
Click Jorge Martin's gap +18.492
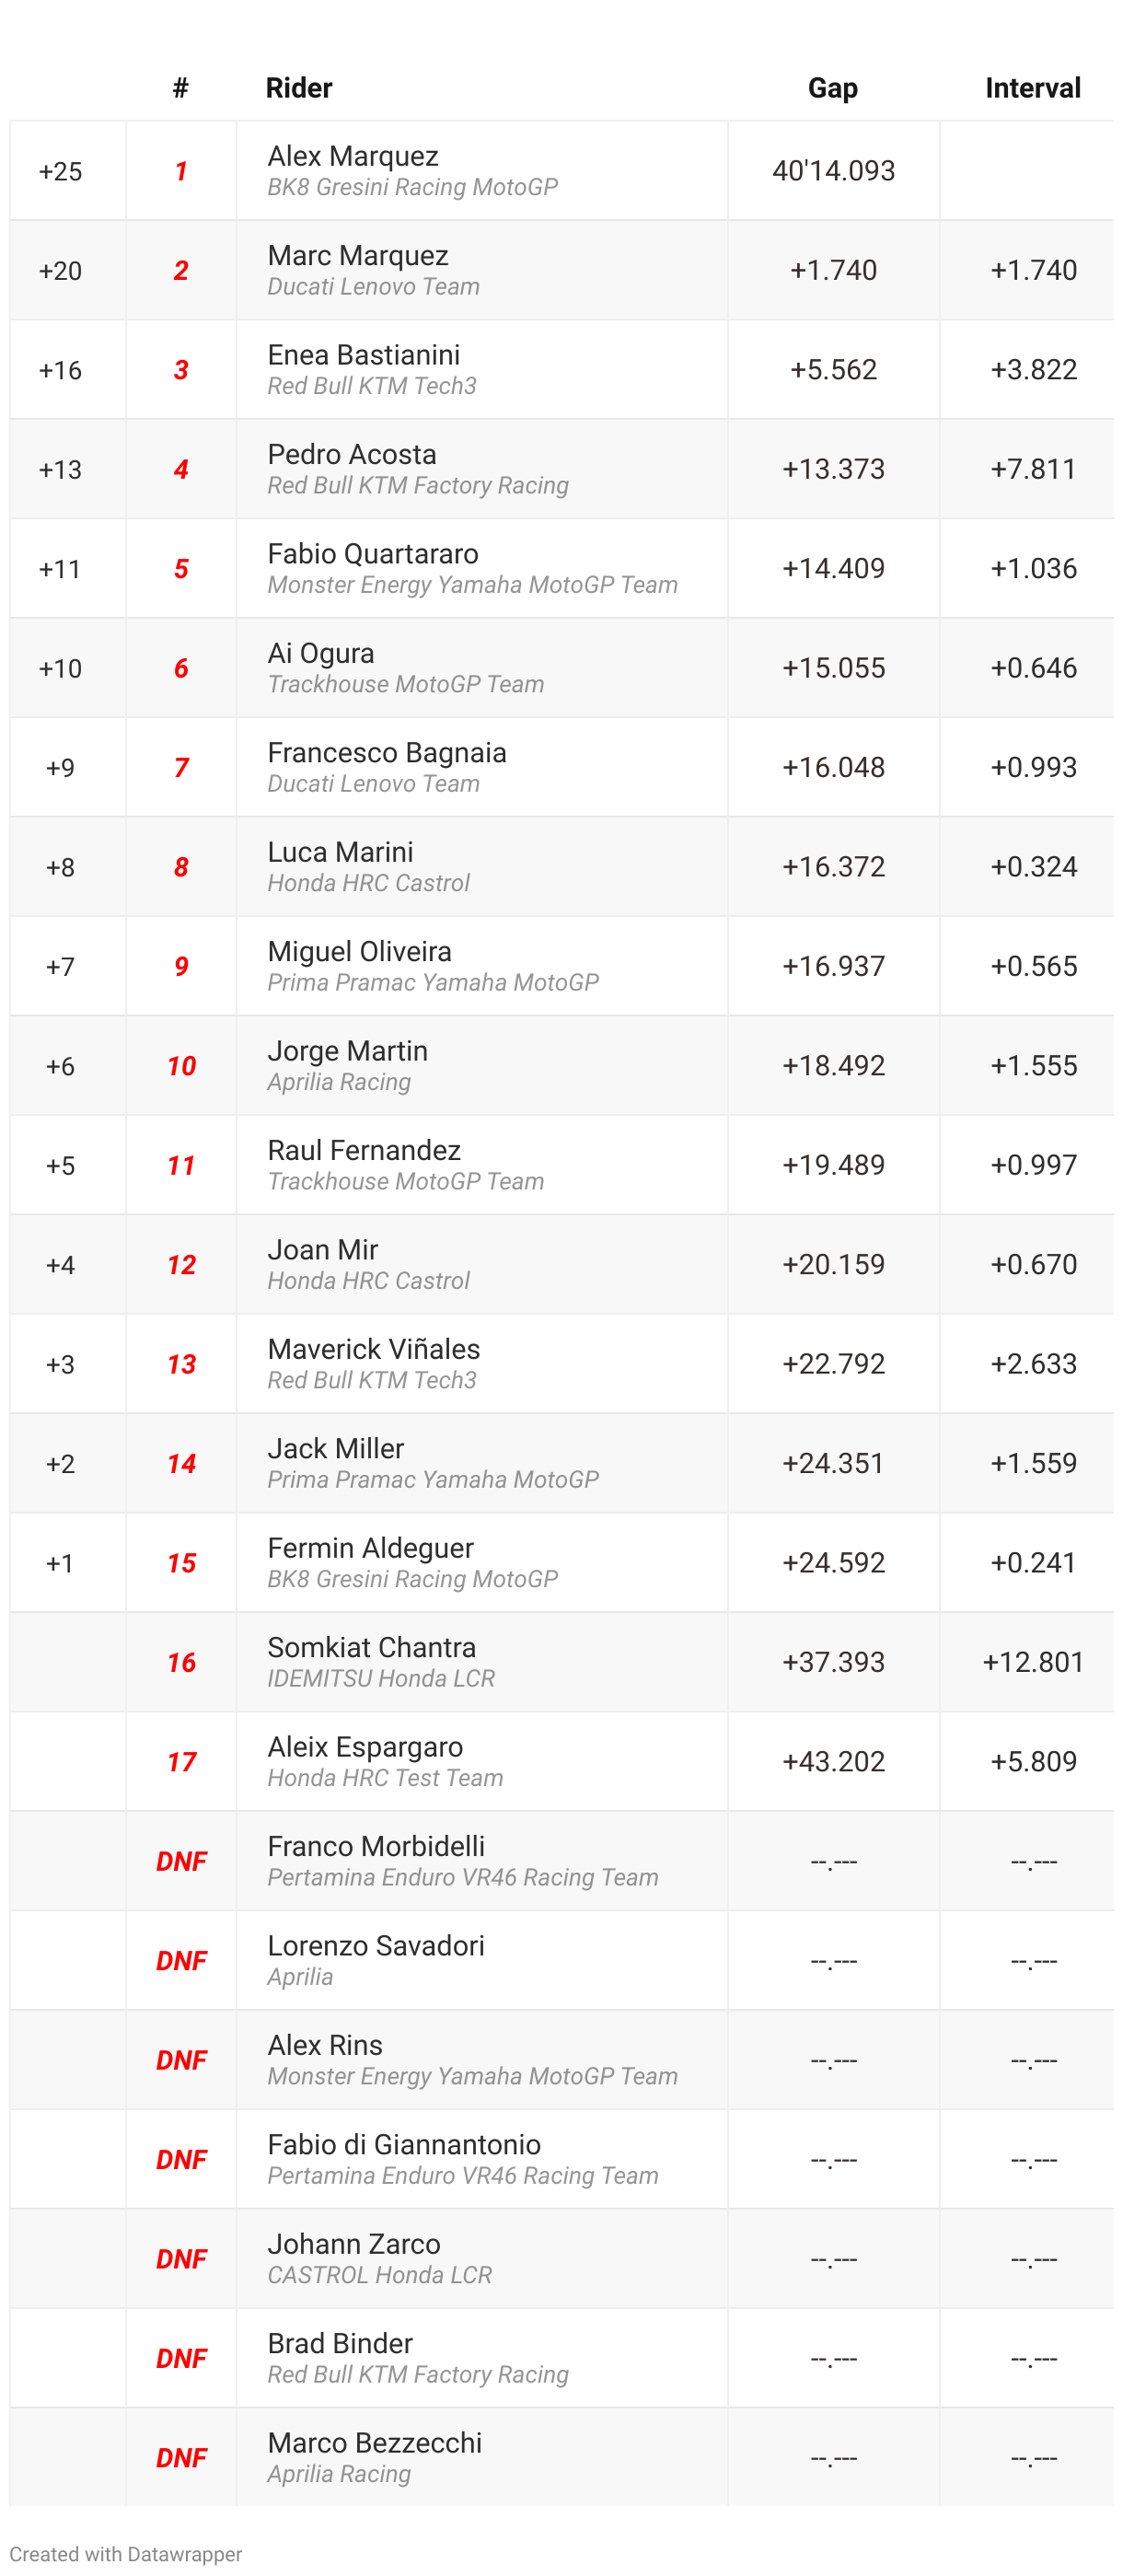[x=833, y=1066]
